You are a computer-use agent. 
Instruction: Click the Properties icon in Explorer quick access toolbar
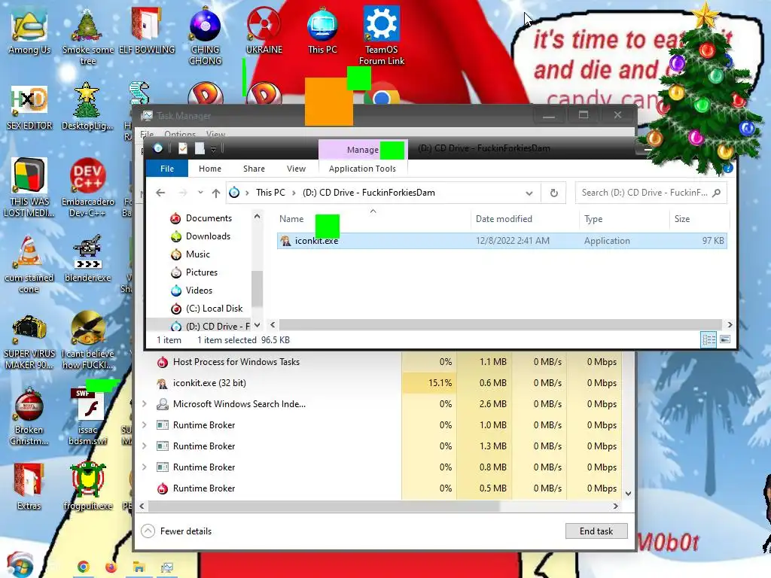coord(182,148)
